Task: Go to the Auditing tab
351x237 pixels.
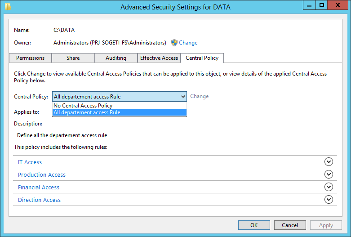Action: pos(116,58)
